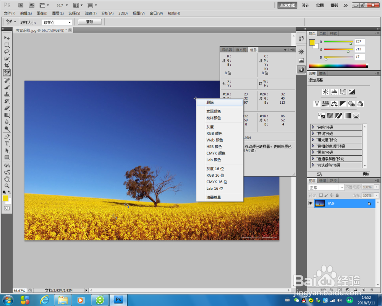Select the History Brush tool
Screen dimensions: 382x306
click(x=7, y=101)
